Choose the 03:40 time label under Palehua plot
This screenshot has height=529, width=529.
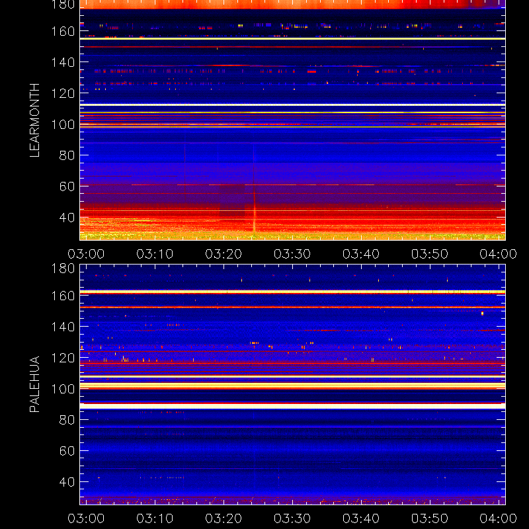(x=361, y=518)
